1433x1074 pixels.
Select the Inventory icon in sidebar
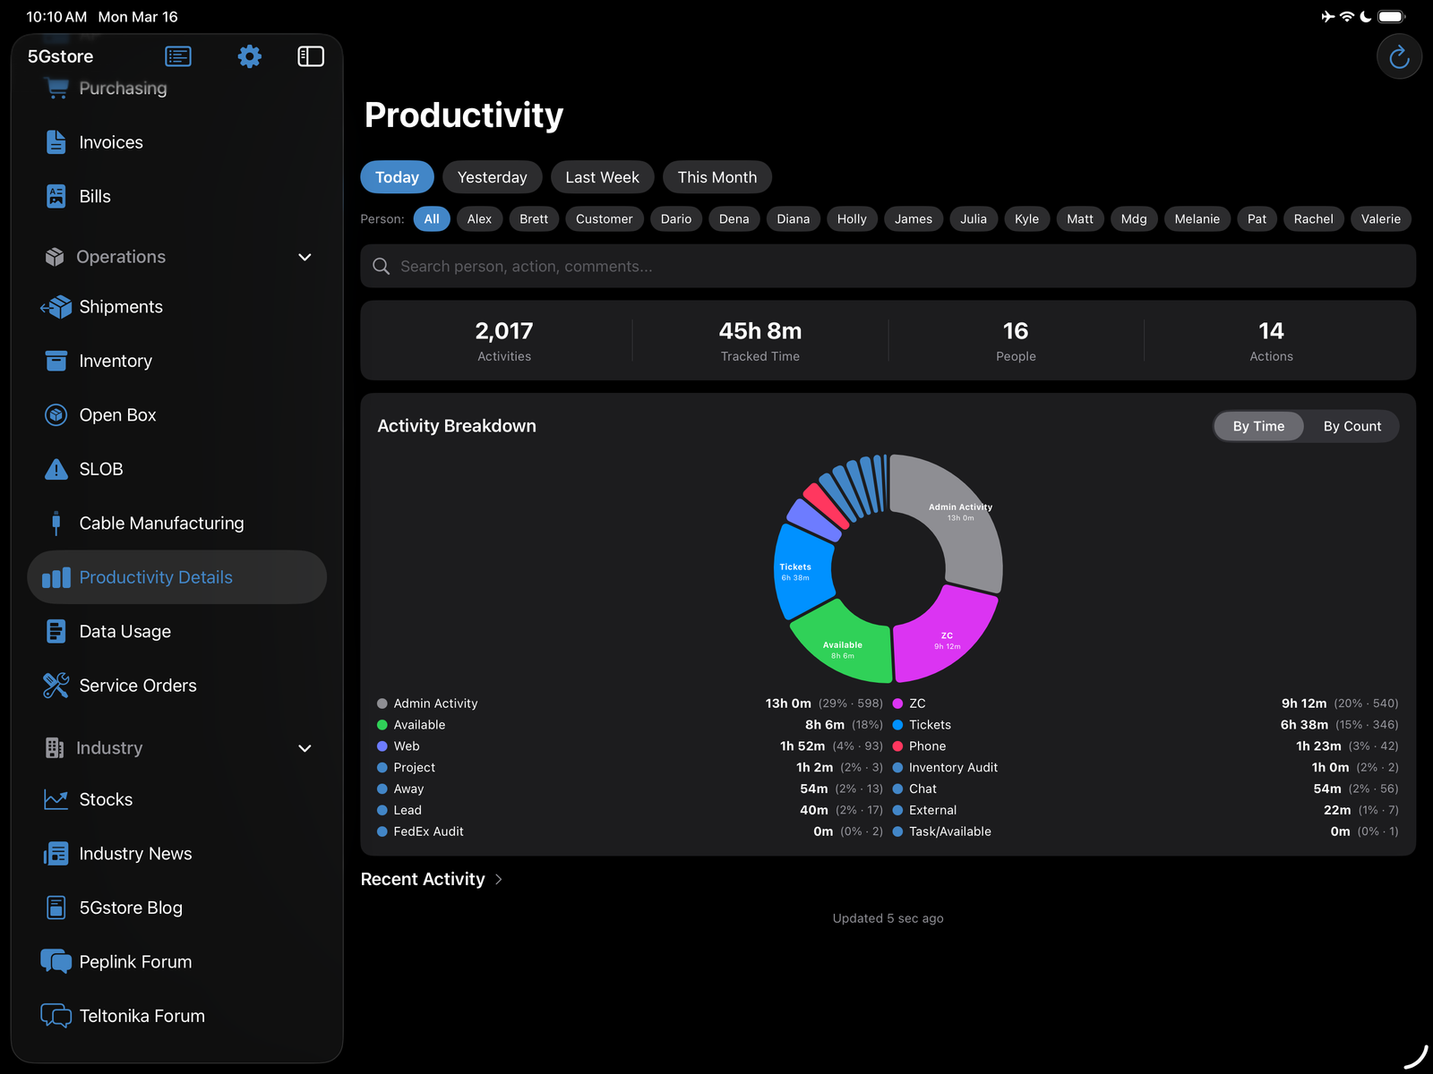click(56, 361)
